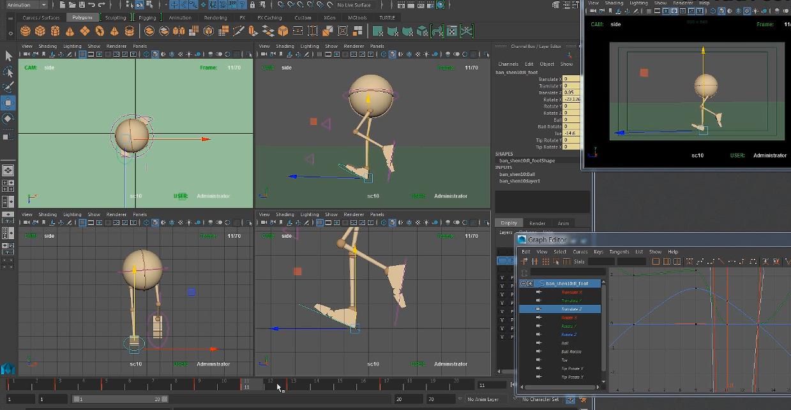The width and height of the screenshot is (791, 410).
Task: Select the Move tool in the toolbox
Action: pos(8,103)
